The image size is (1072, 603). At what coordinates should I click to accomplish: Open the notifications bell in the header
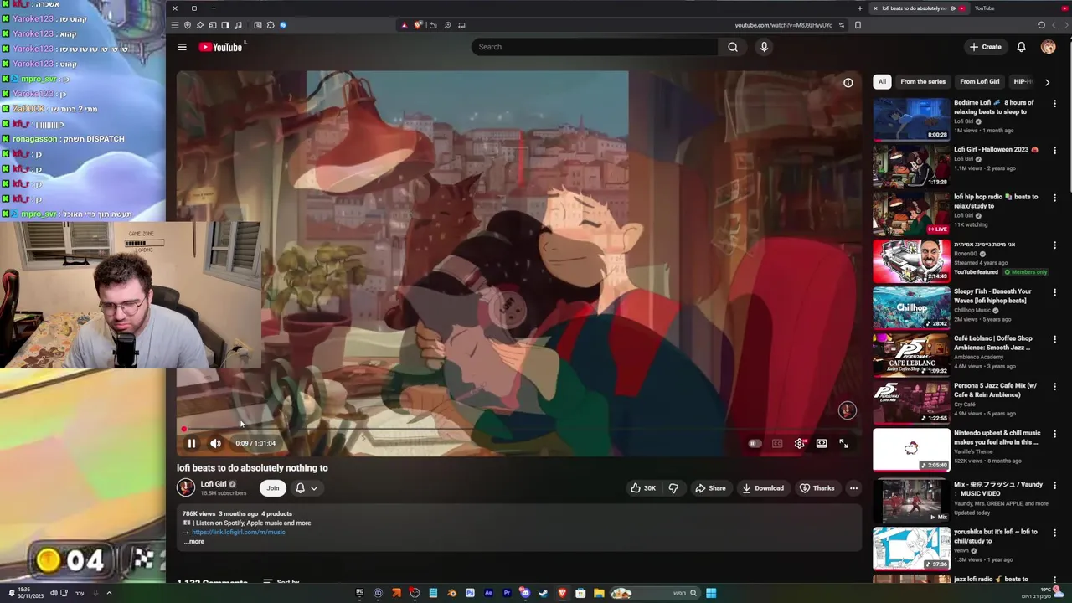(x=1021, y=47)
